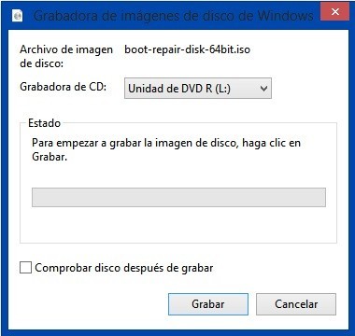Dismiss the dialog with Cancelar

[296, 304]
